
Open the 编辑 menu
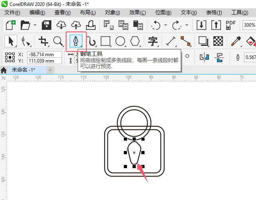pos(37,13)
